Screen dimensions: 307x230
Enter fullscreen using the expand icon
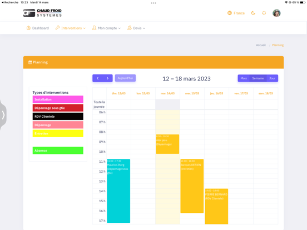tap(264, 13)
